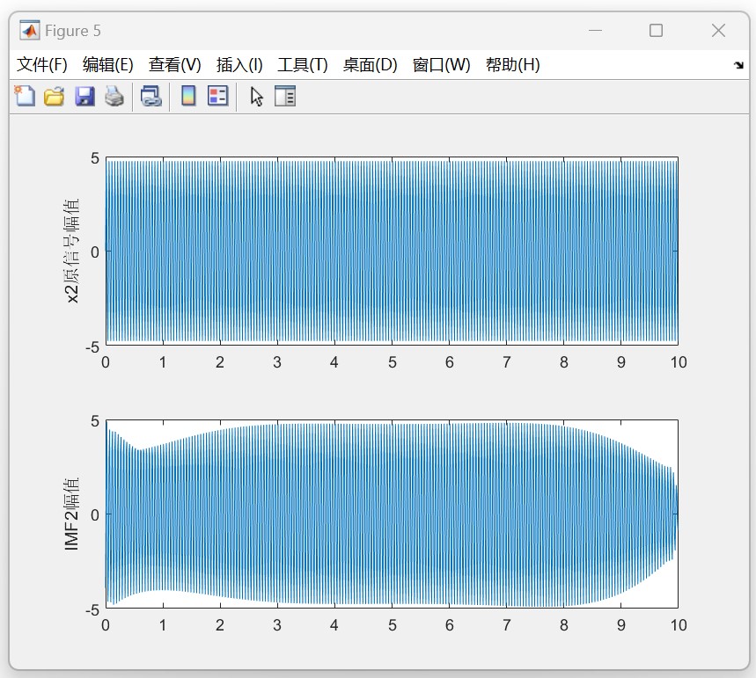
Task: Open the 查看(V) menu
Action: click(174, 64)
